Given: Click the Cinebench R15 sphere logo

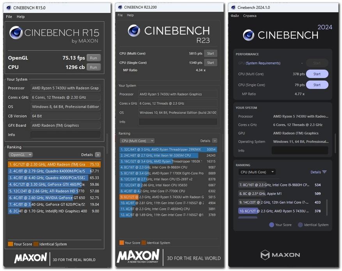Looking at the screenshot, I should tap(16, 33).
